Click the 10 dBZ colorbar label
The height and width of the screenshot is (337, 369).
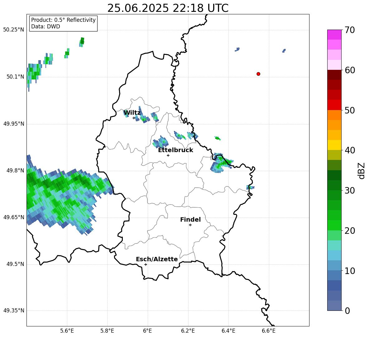[x=350, y=271]
